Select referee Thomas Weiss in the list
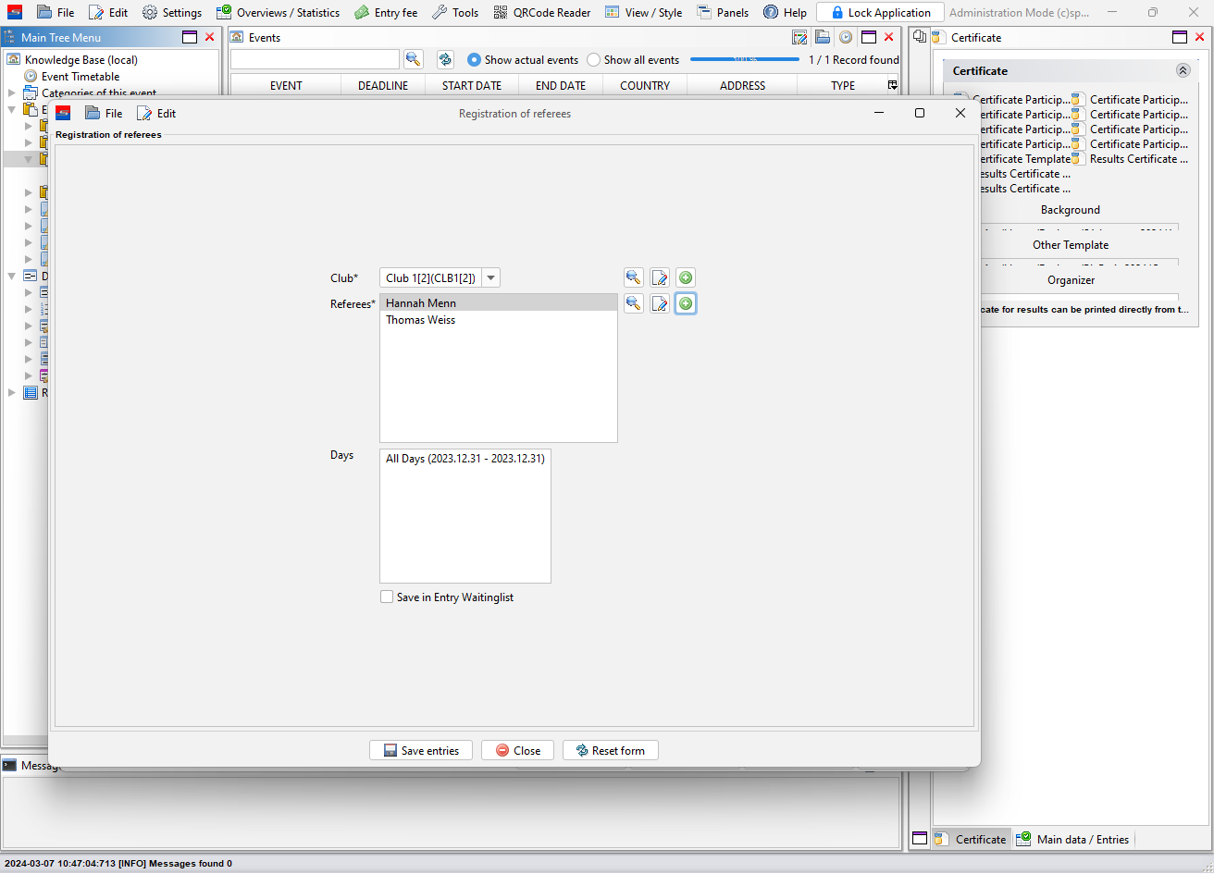 coord(499,320)
